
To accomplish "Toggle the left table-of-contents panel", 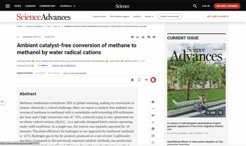I will [x=2, y=102].
